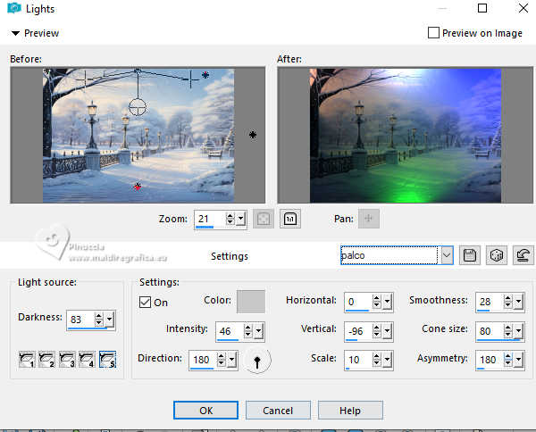Select light source 5 icon
Image resolution: width=536 pixels, height=432 pixels.
(x=107, y=360)
